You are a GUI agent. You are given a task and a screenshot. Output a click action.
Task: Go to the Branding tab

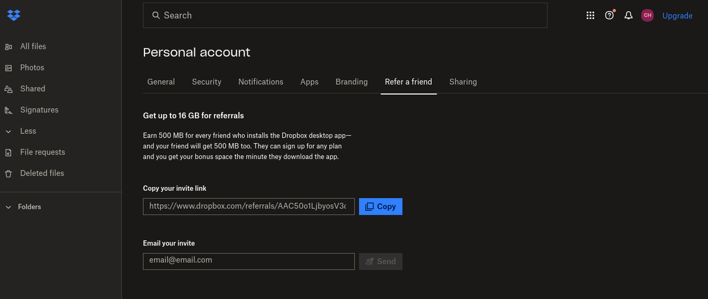pyautogui.click(x=352, y=82)
